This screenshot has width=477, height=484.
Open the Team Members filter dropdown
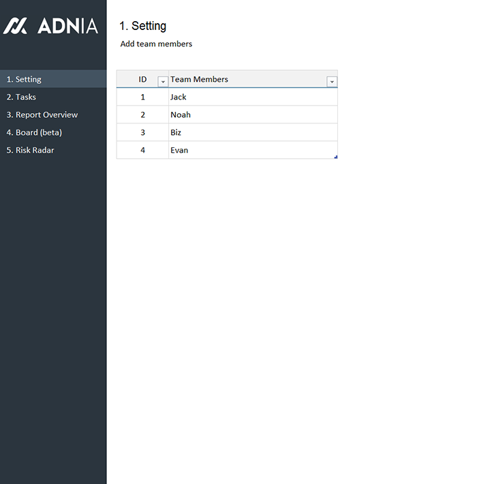point(332,82)
